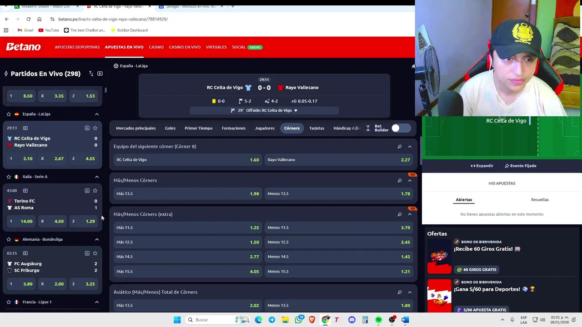Pin the Más/Menos Córners (extra) market
The height and width of the screenshot is (327, 582).
[400, 214]
